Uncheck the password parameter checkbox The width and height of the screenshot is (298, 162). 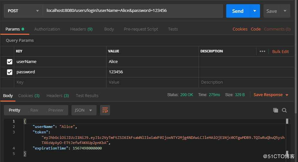(10, 72)
